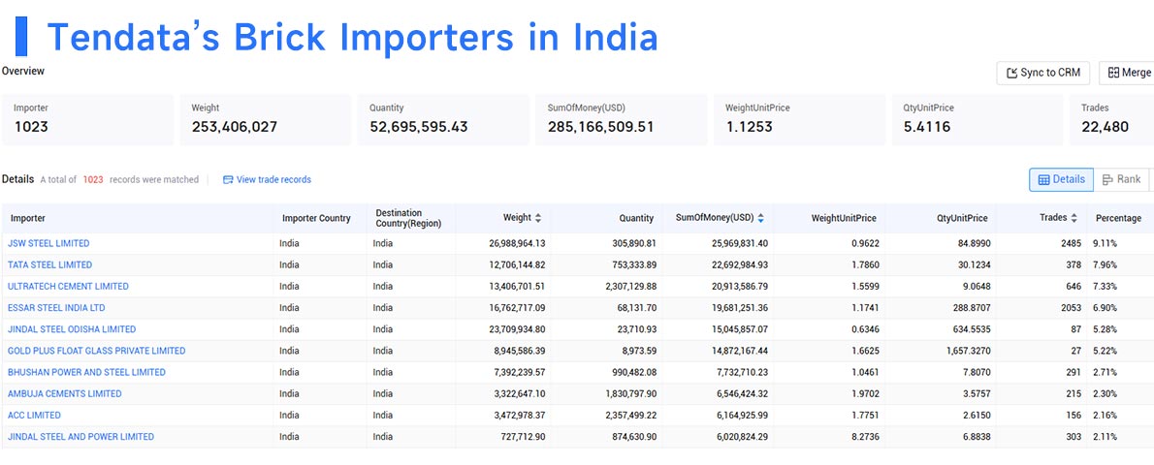Select the Weight 253,406,027 overview card
1154x465 pixels.
tap(266, 119)
